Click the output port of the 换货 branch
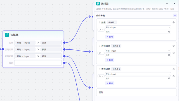Viewport: 179px width, 101px height. click(64, 49)
